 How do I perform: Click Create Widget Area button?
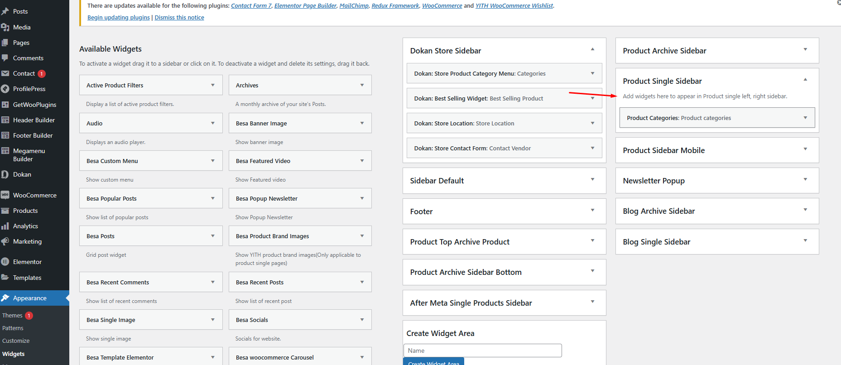click(x=433, y=361)
